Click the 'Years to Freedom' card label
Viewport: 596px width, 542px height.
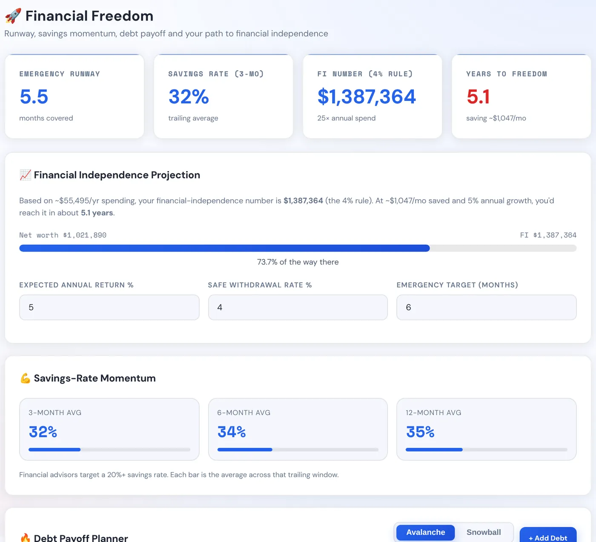pos(507,74)
